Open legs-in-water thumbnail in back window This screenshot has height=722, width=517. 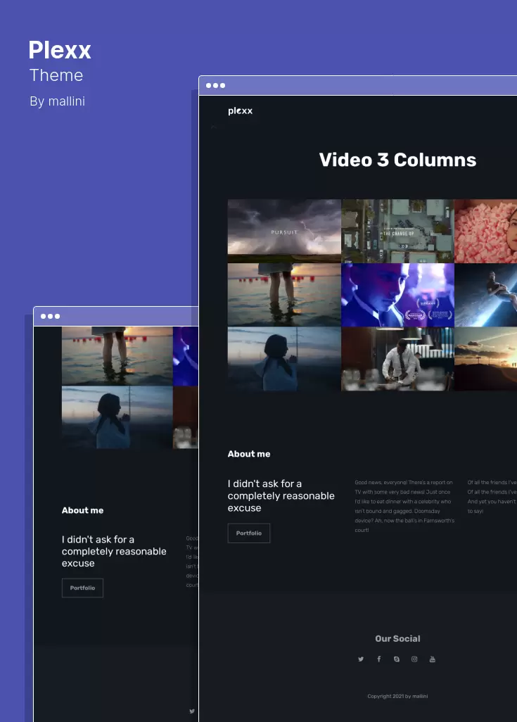[x=117, y=356]
